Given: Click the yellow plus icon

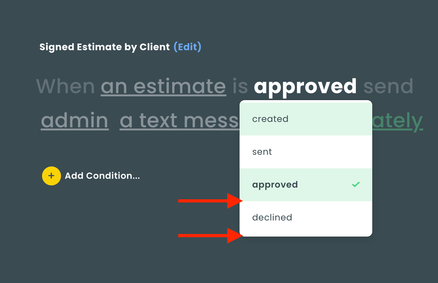Looking at the screenshot, I should [x=52, y=176].
